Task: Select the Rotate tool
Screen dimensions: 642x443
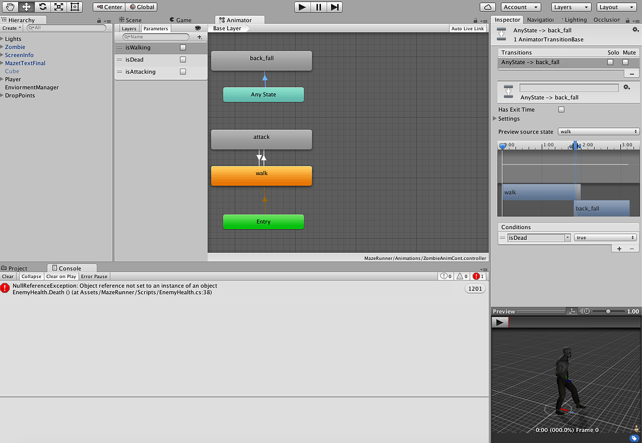Action: point(43,6)
